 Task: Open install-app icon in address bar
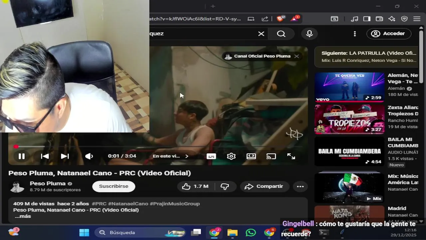[x=251, y=19]
